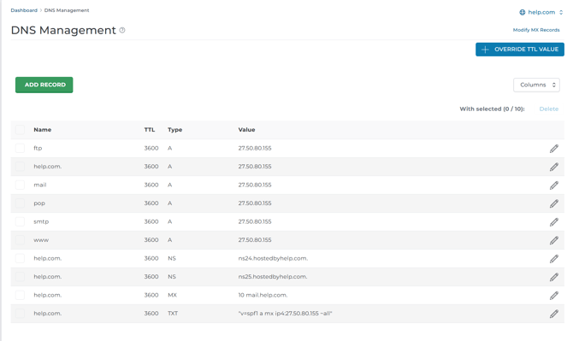
Task: Open the DNS Management help question icon
Action: pyautogui.click(x=122, y=30)
